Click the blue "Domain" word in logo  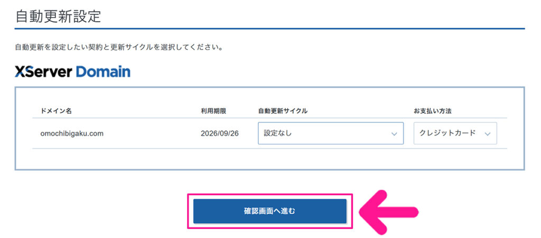pyautogui.click(x=103, y=72)
